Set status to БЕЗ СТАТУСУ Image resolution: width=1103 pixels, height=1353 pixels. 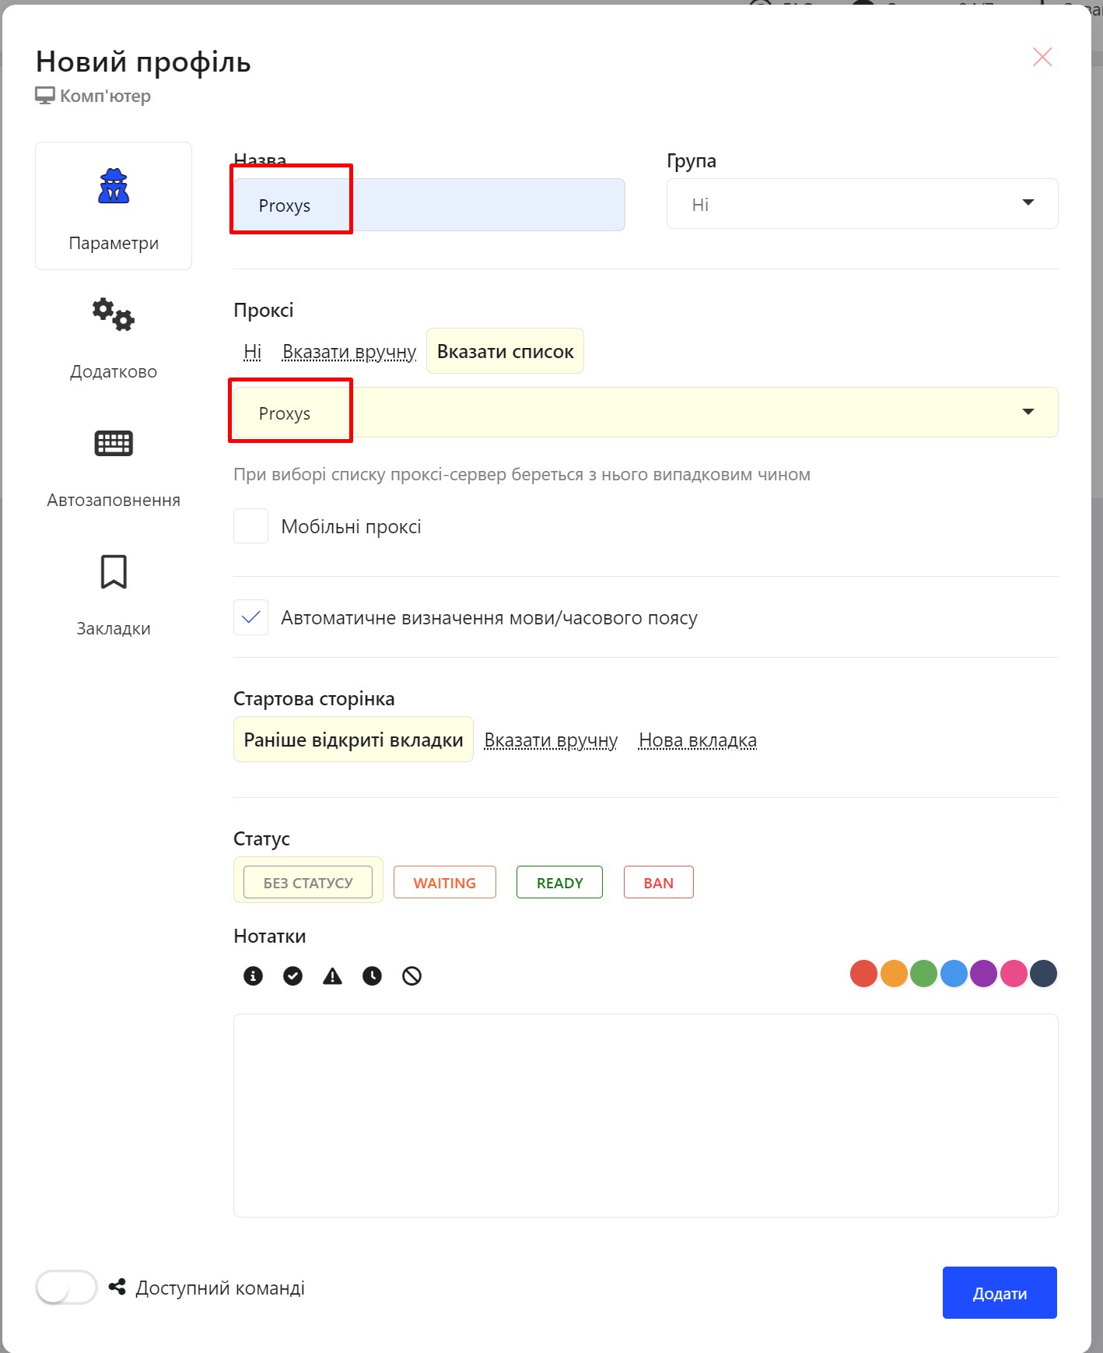pos(308,882)
